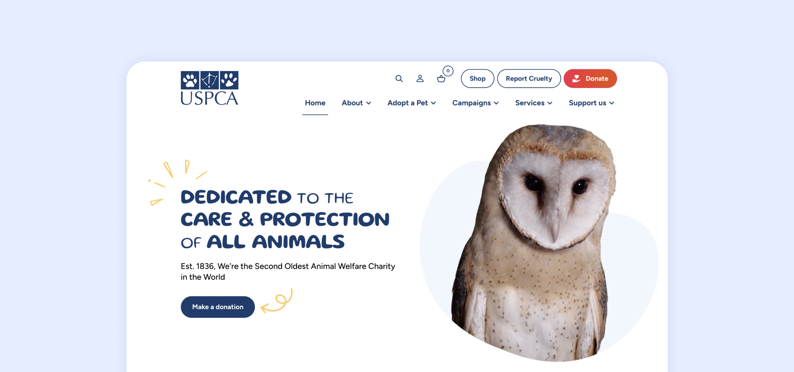Select the About menu label

(x=352, y=103)
